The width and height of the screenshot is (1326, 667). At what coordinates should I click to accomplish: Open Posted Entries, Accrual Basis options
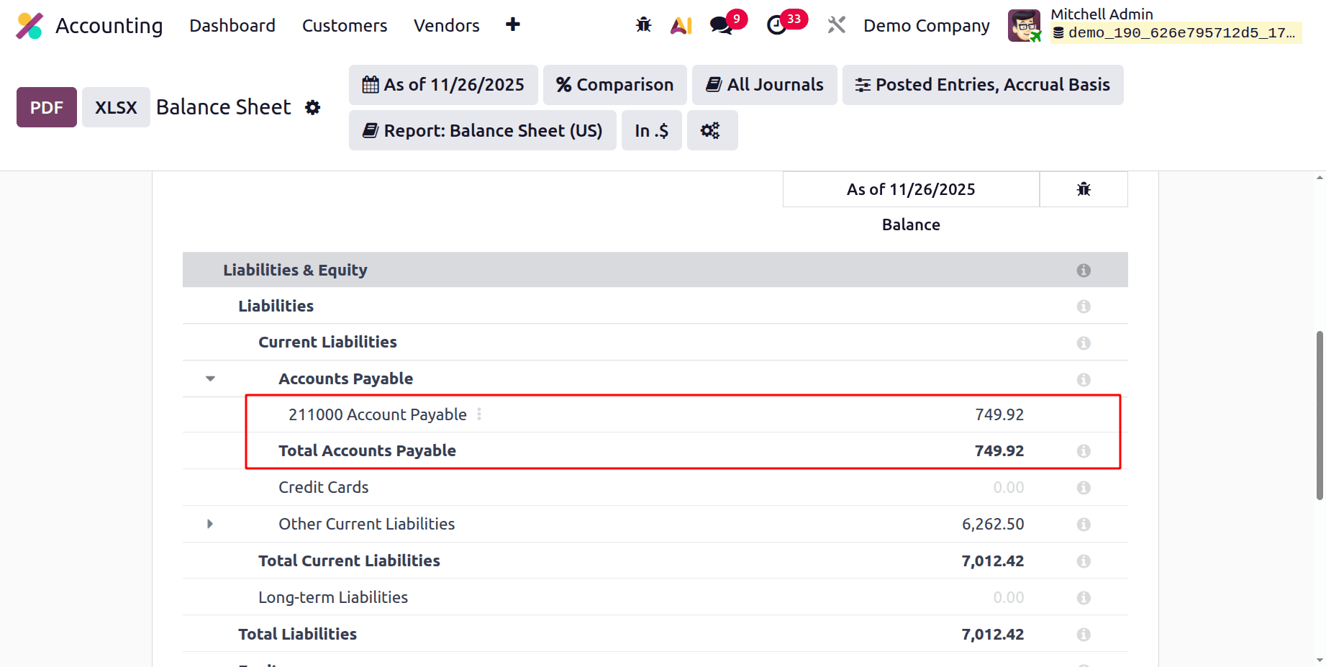point(983,85)
